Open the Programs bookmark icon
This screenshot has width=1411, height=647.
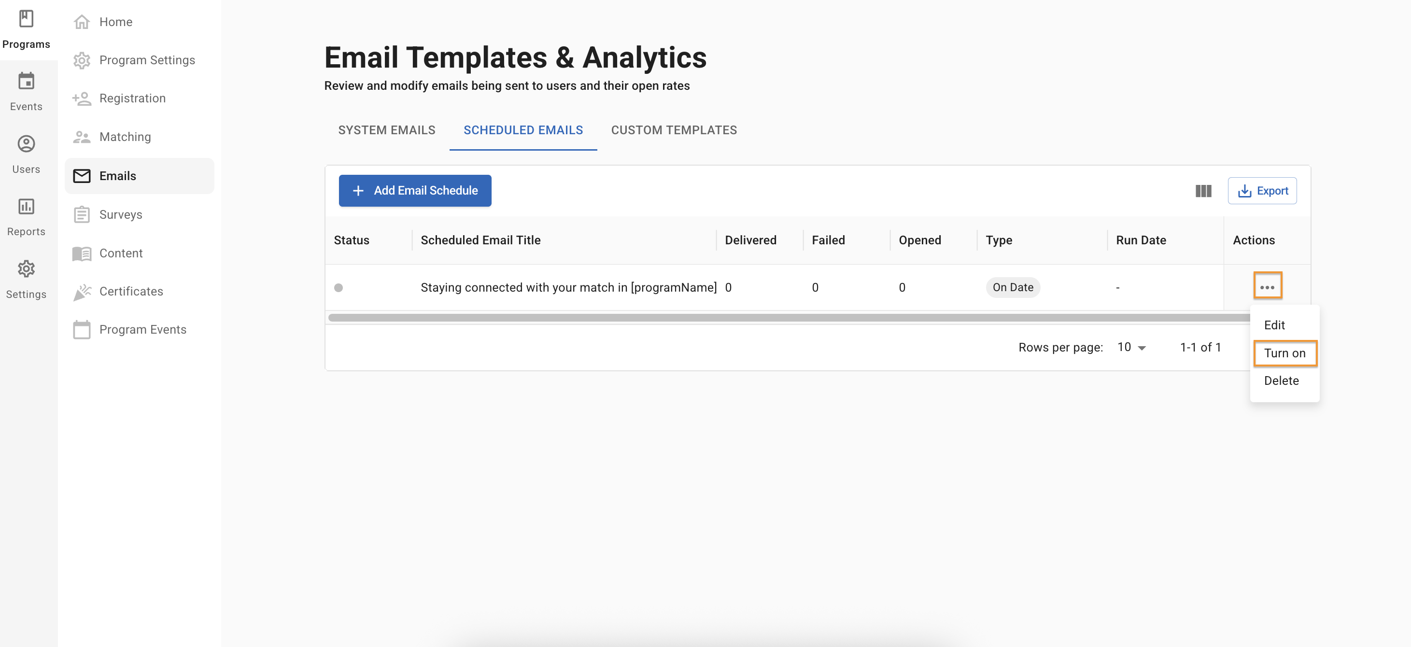tap(26, 19)
